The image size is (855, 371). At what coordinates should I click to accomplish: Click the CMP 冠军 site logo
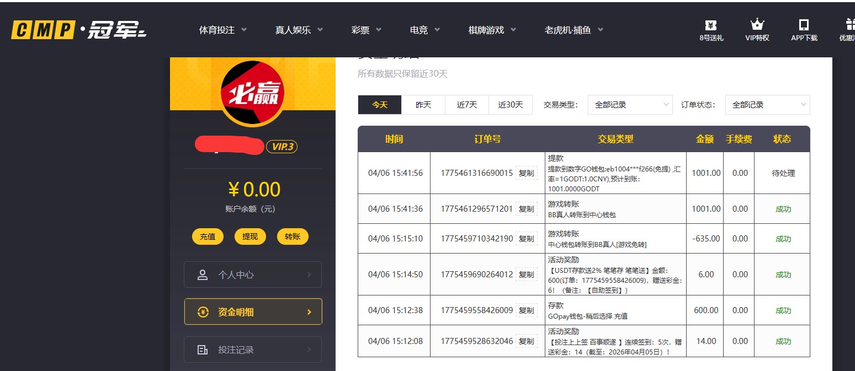click(x=77, y=30)
